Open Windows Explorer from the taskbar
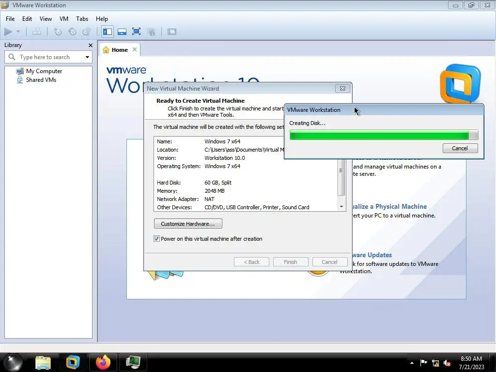This screenshot has height=372, width=496. 43,362
